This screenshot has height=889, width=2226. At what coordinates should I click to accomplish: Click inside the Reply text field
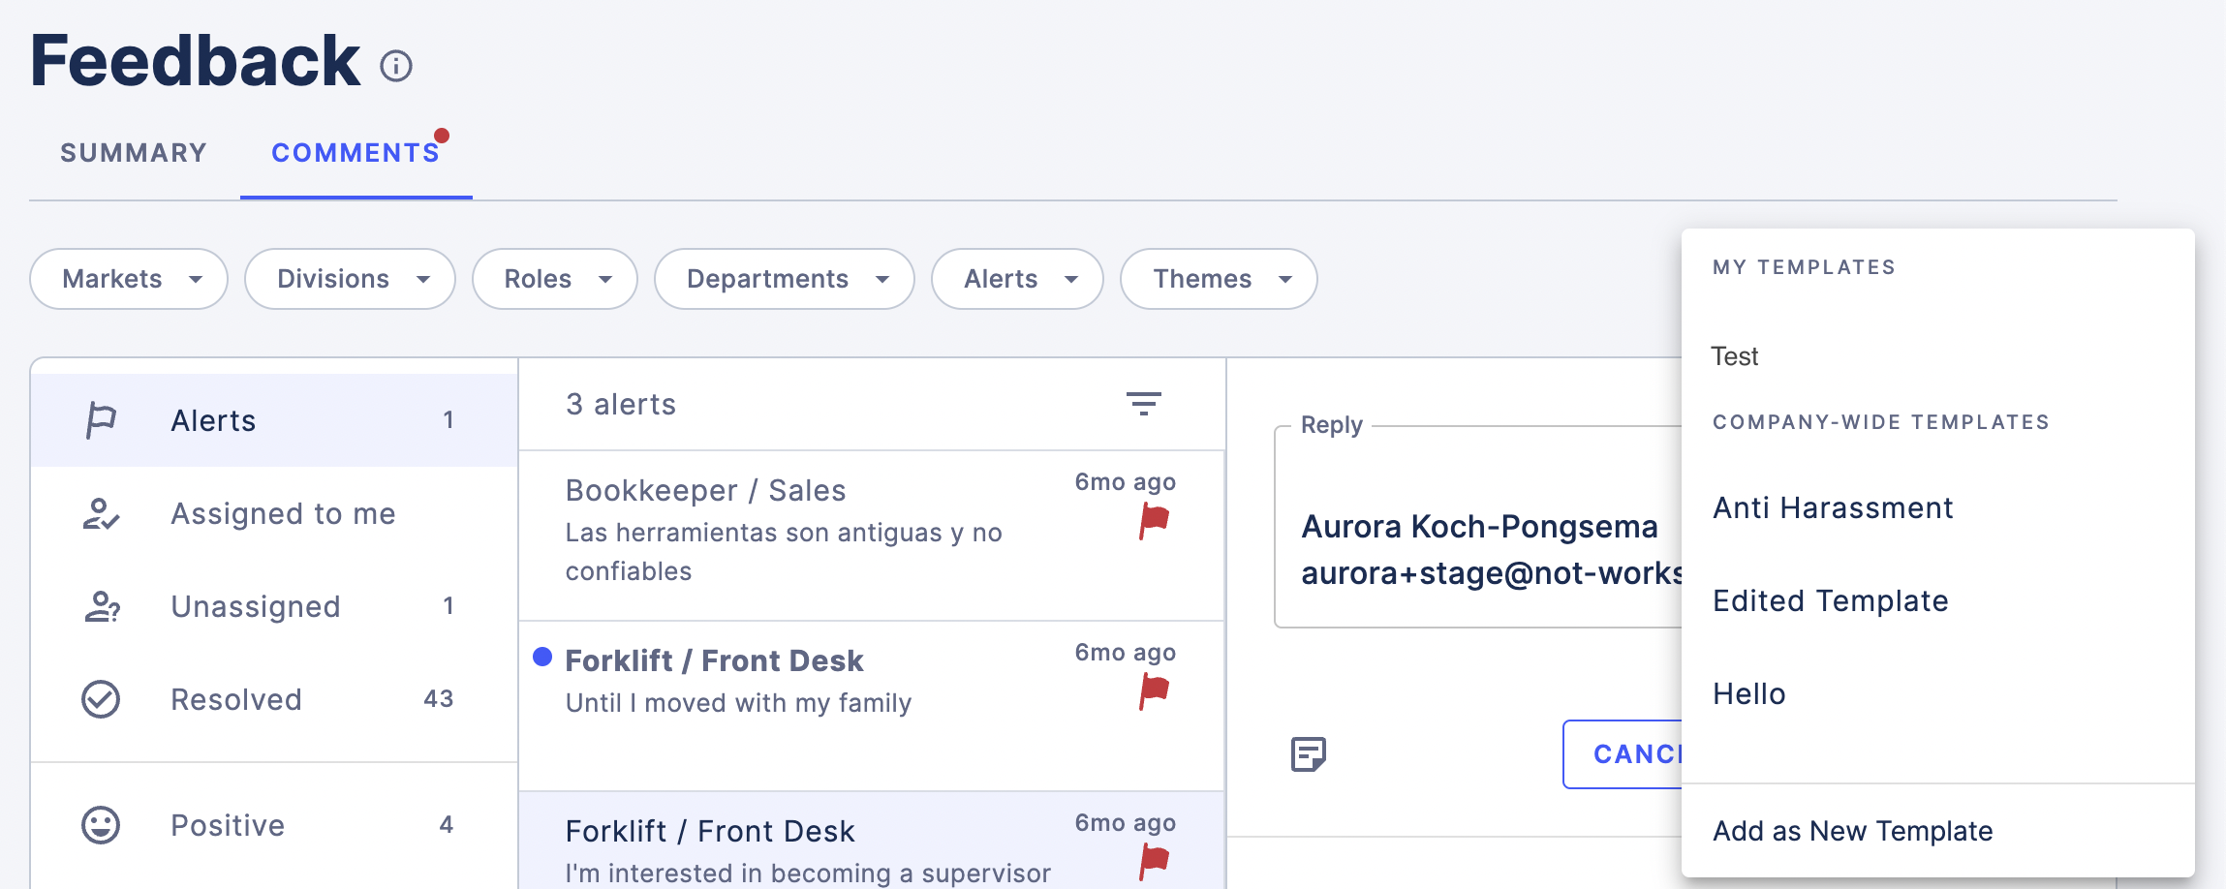tap(1478, 528)
